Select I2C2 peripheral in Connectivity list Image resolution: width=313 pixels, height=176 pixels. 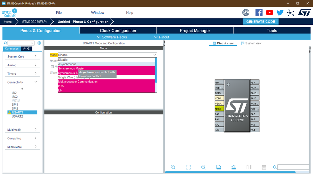point(15,97)
